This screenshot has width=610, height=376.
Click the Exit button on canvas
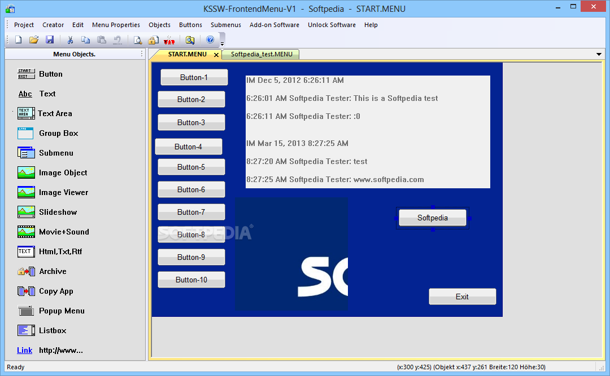click(x=463, y=297)
